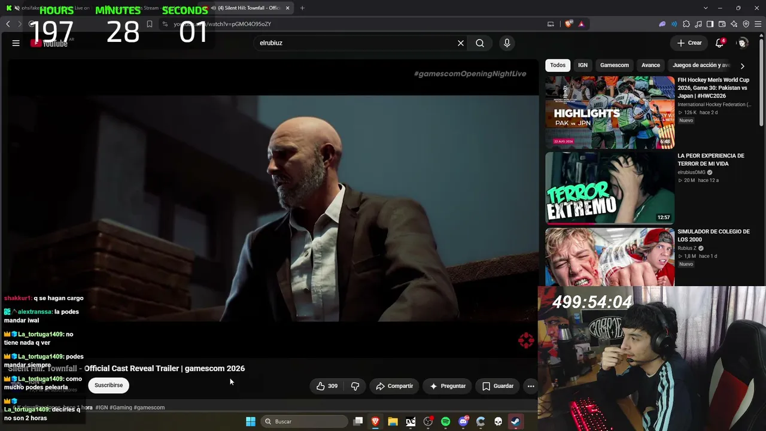Click the taskbar Buscar search box
This screenshot has width=766, height=431.
pos(305,421)
